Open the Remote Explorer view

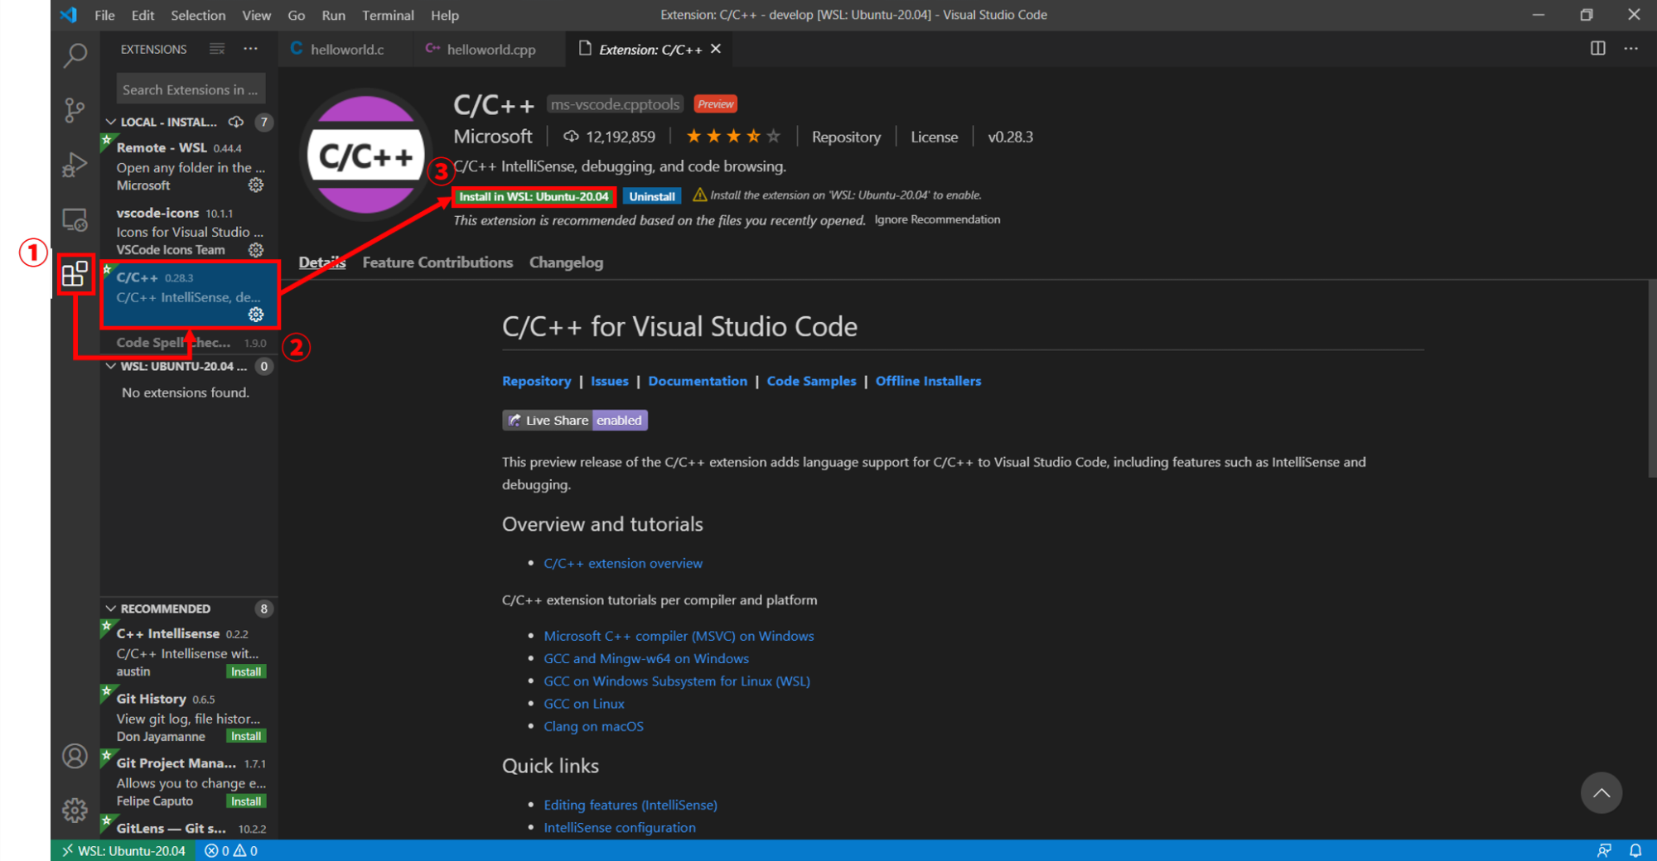[75, 219]
